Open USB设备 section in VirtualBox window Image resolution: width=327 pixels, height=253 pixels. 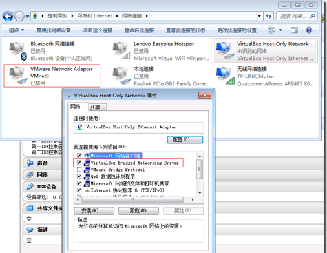47,187
